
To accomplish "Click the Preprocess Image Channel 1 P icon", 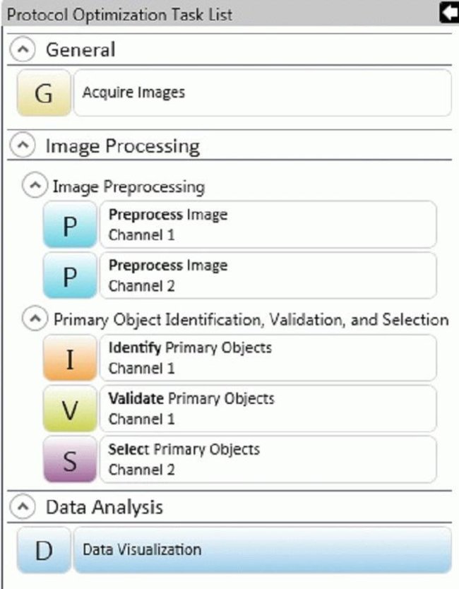I will (x=69, y=225).
